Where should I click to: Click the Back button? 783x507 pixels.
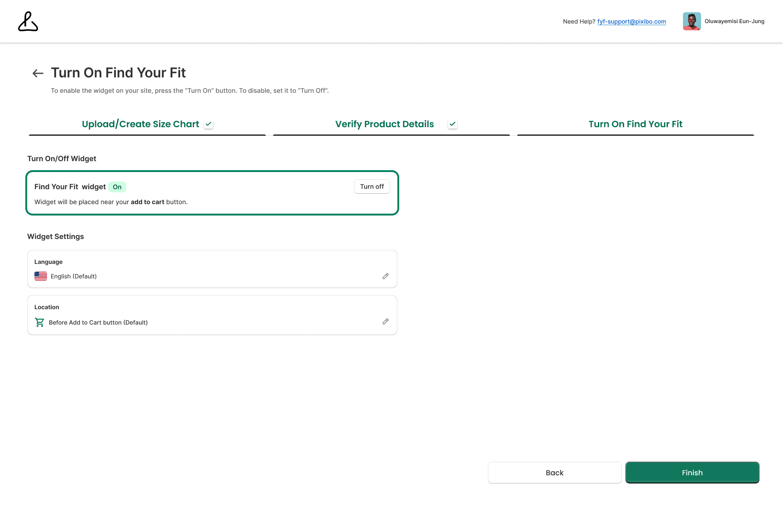(x=555, y=473)
